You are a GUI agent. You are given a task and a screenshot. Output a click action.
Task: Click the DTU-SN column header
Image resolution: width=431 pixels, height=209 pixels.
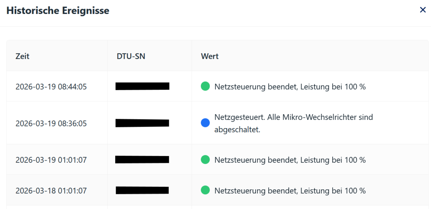[130, 56]
